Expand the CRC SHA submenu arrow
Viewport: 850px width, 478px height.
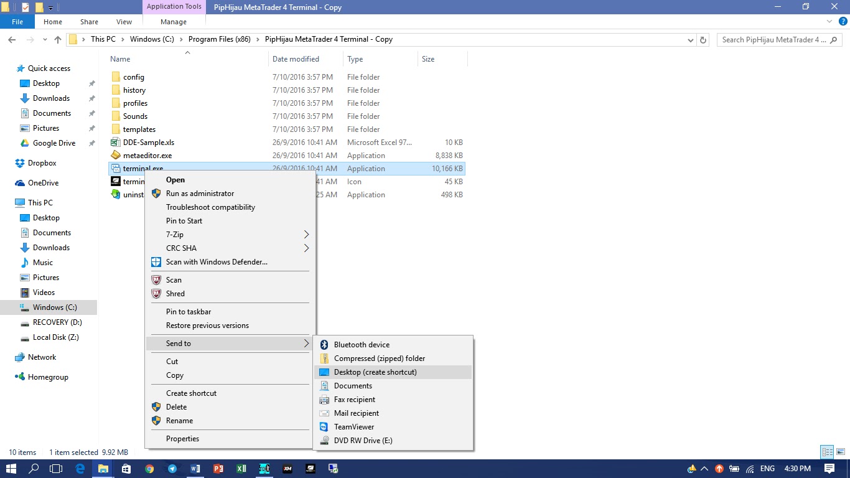[x=306, y=248]
